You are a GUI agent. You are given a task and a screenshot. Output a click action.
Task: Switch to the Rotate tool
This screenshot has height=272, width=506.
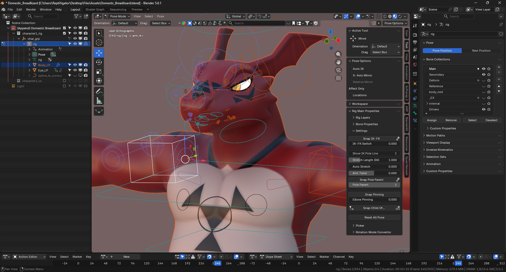pos(99,62)
